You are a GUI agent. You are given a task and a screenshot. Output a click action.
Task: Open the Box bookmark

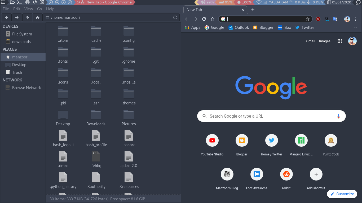point(284,27)
